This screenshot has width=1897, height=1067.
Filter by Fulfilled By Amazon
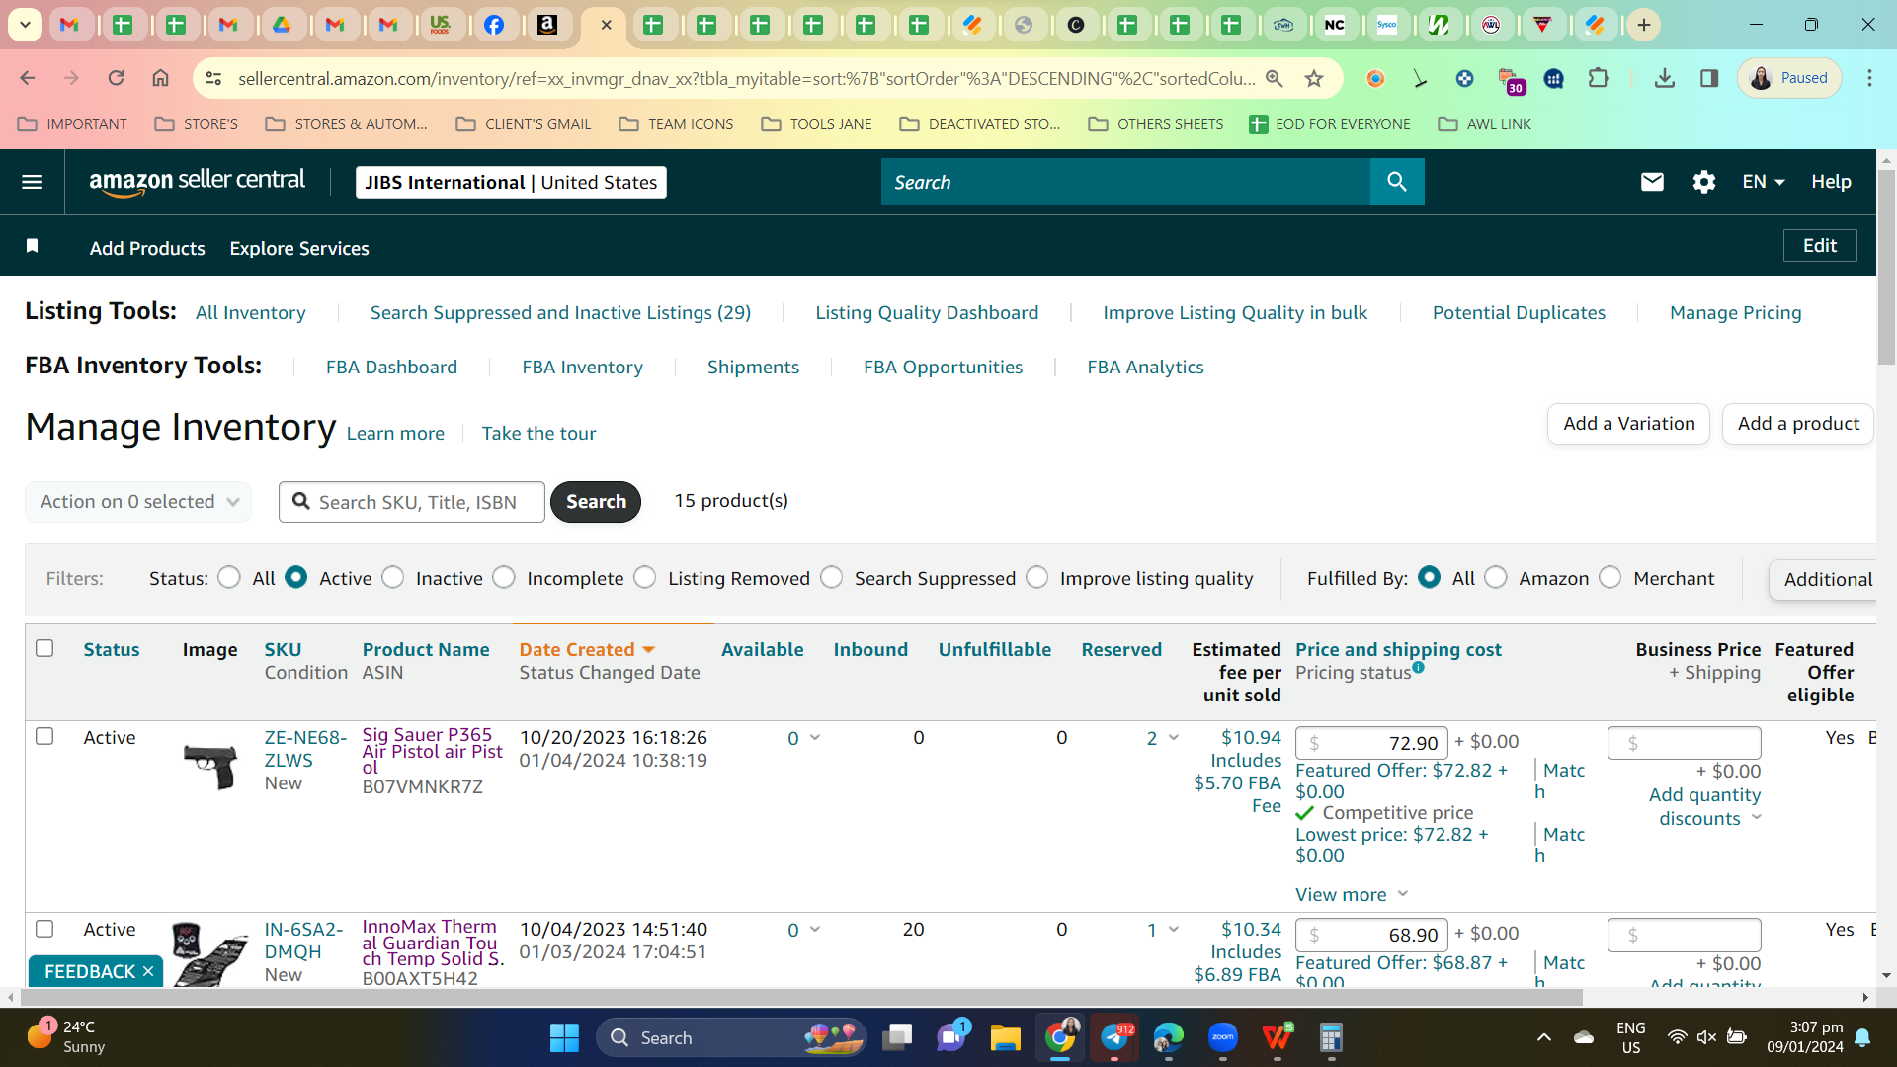(x=1496, y=577)
